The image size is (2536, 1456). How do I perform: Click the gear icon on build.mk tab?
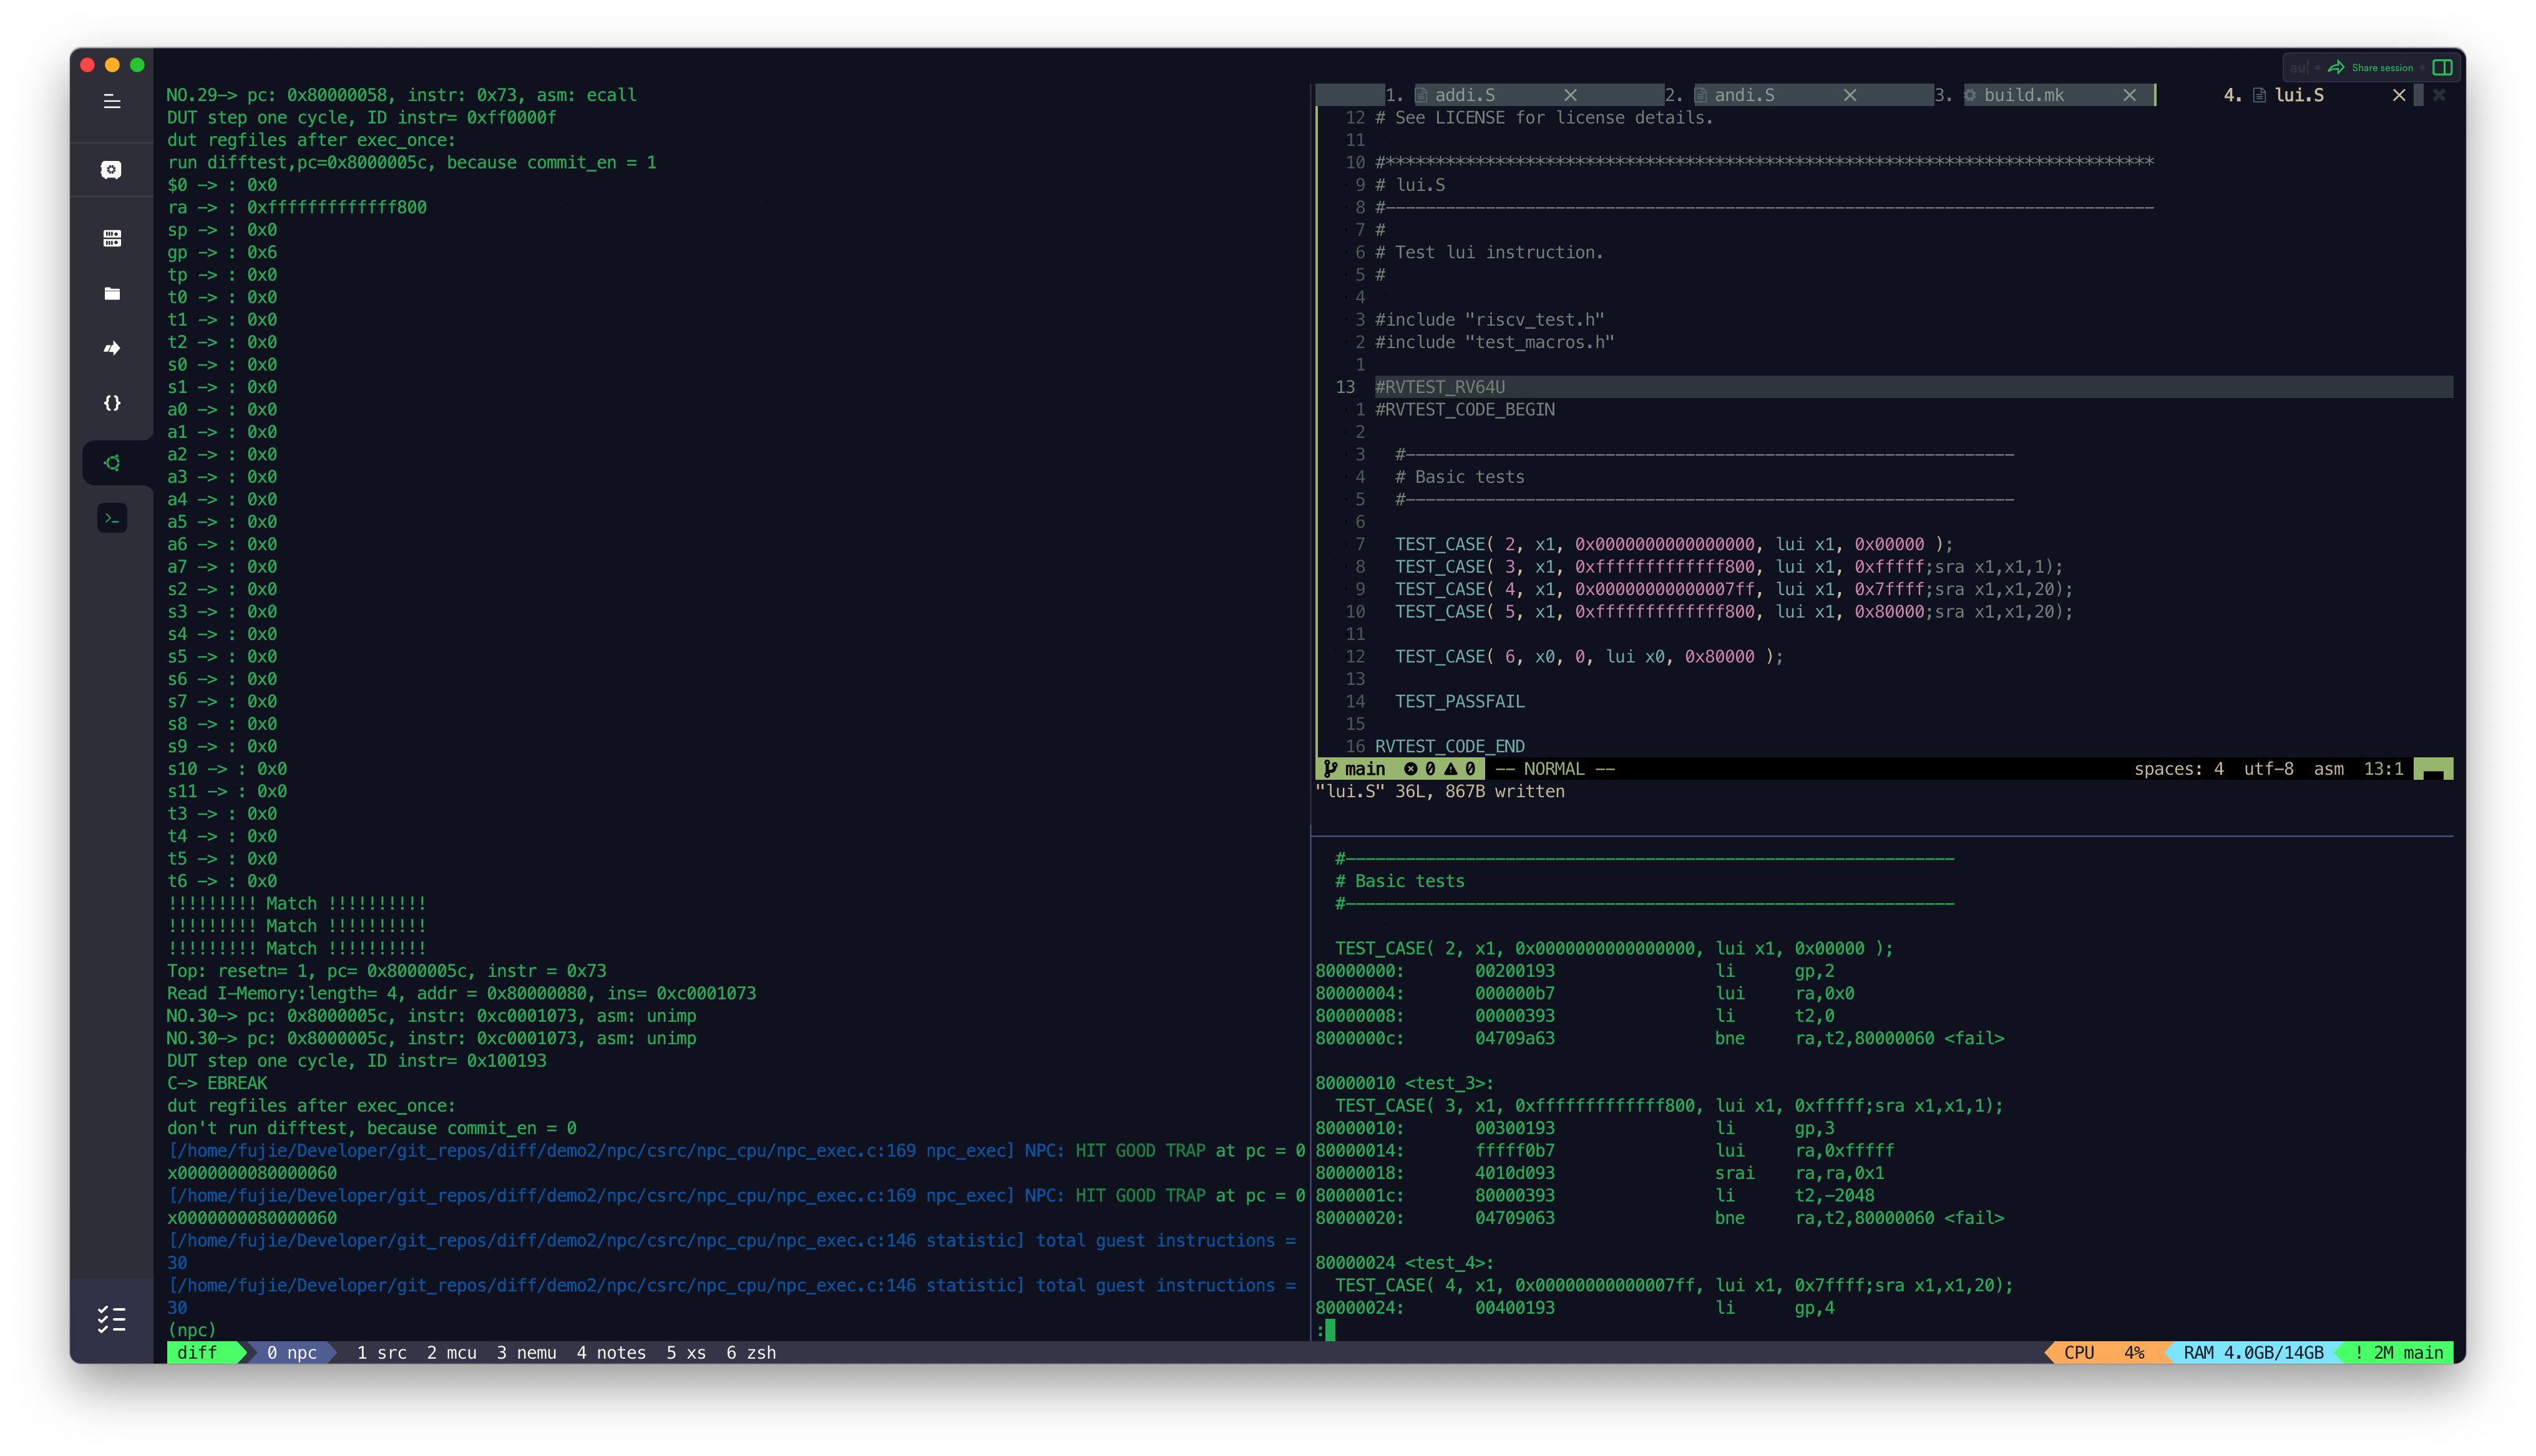(x=1970, y=95)
